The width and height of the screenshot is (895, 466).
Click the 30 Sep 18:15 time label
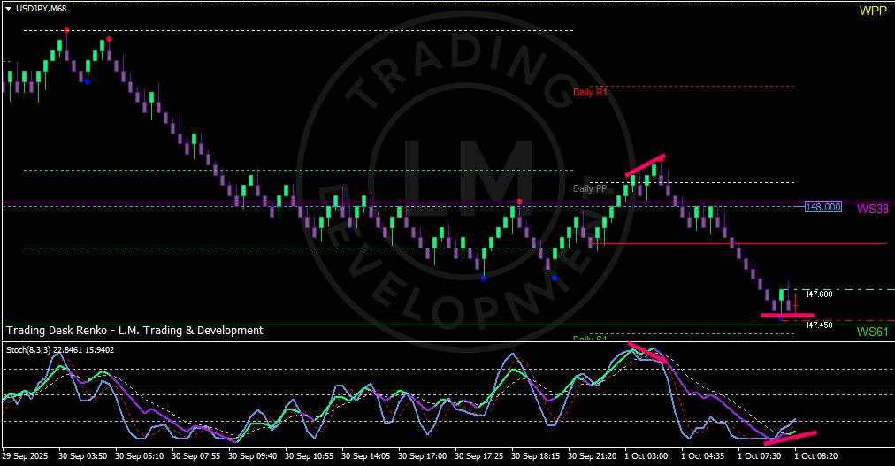(x=535, y=456)
